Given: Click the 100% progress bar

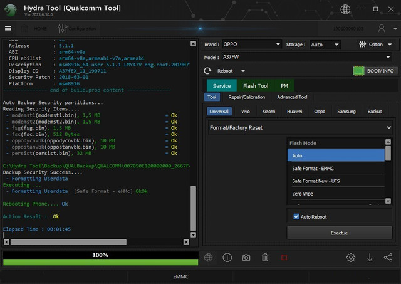Looking at the screenshot, I should (x=100, y=258).
